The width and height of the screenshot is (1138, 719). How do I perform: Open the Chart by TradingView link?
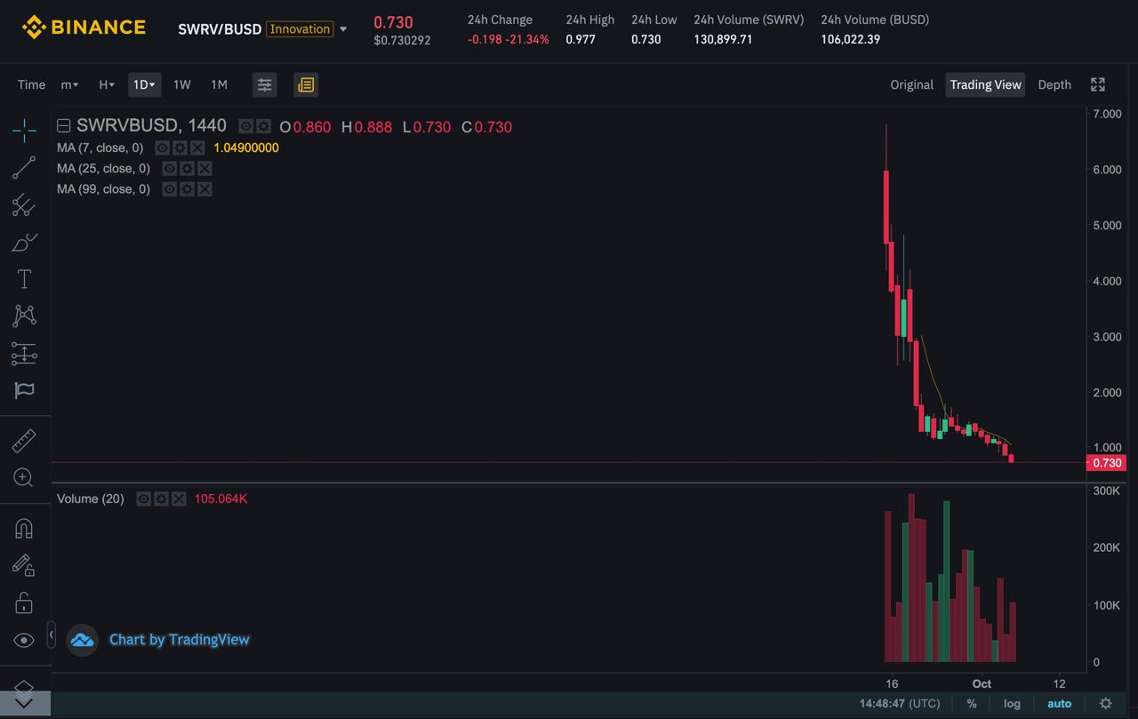[179, 639]
